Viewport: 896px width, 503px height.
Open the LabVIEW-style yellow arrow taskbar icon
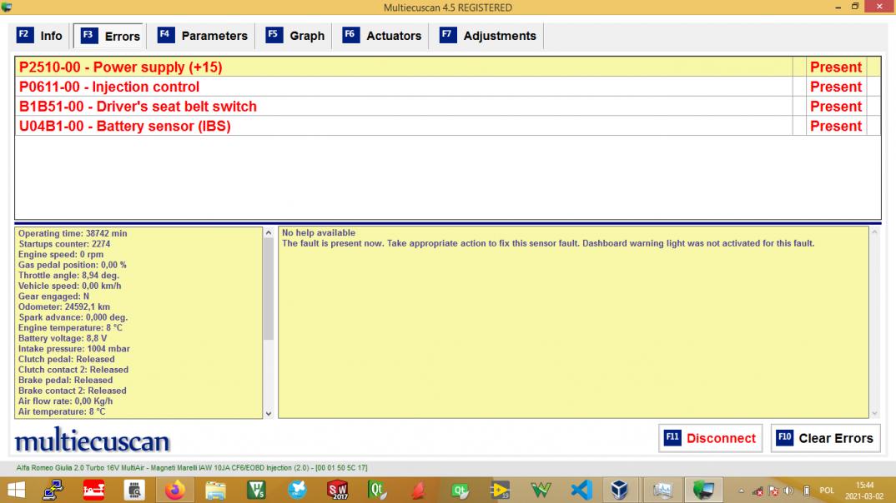[500, 490]
